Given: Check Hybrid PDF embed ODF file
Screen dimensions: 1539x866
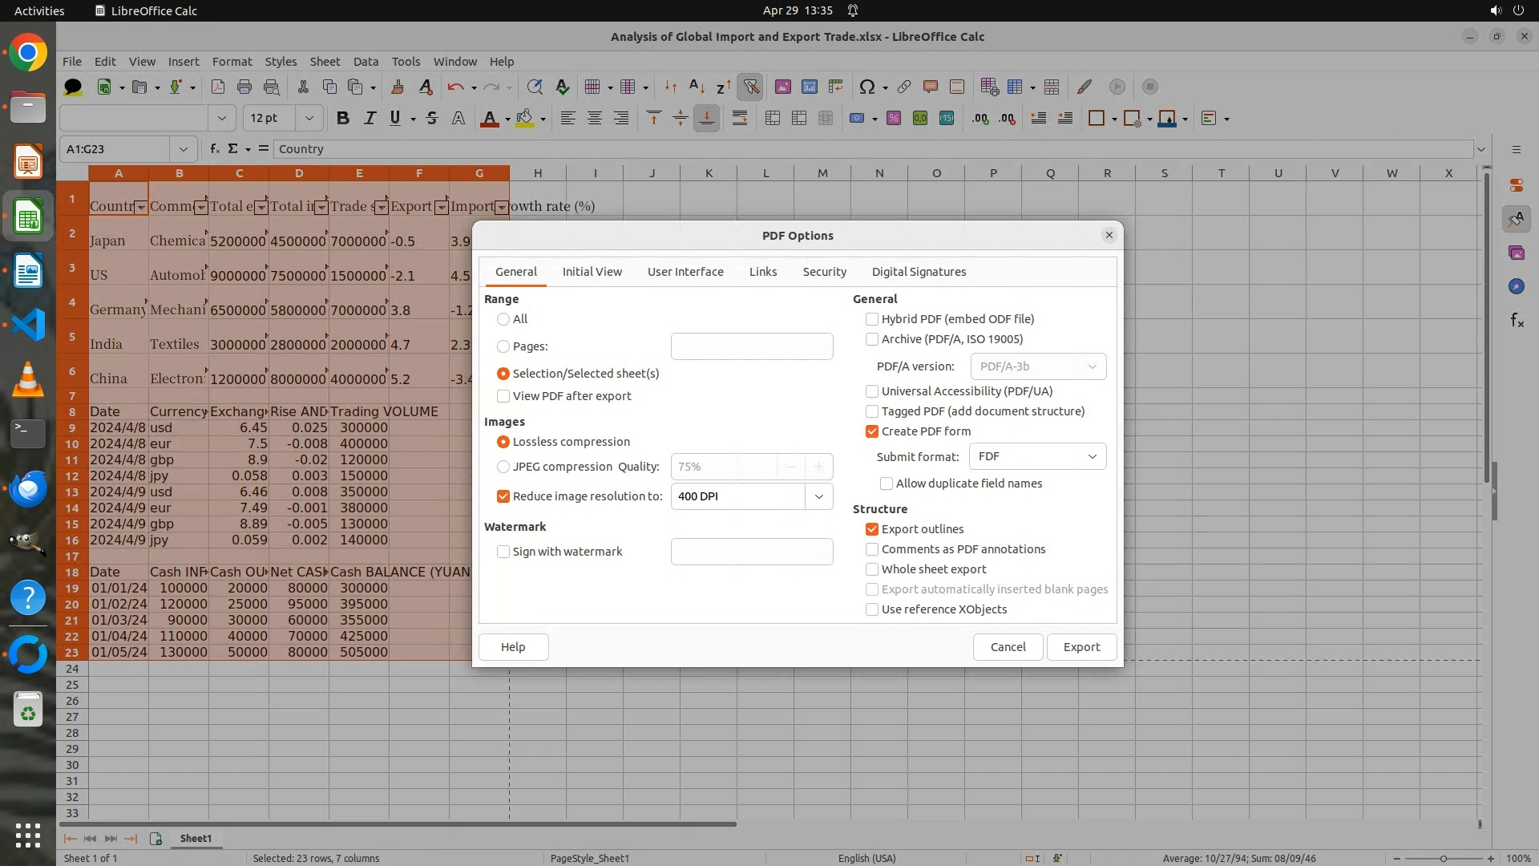Looking at the screenshot, I should click(872, 319).
